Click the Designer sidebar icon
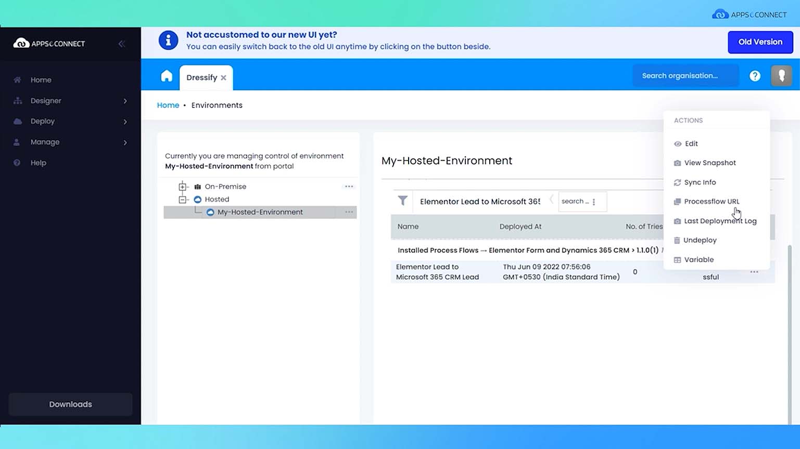This screenshot has height=449, width=800. [x=18, y=101]
